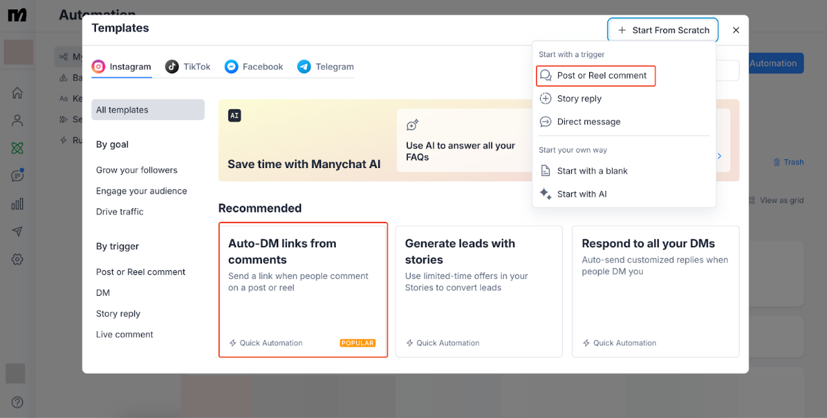Open Live Chat sidebar speech bubble icon
The image size is (827, 418).
point(17,175)
